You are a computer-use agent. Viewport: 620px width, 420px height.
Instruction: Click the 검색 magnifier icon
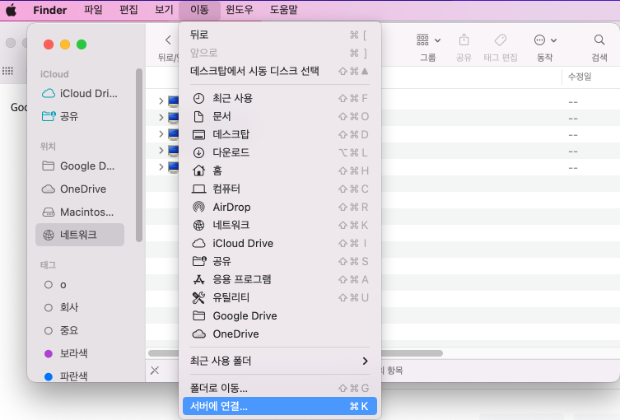pos(599,40)
